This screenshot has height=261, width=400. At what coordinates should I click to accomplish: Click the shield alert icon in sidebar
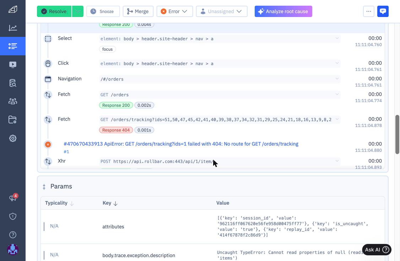[x=13, y=216]
